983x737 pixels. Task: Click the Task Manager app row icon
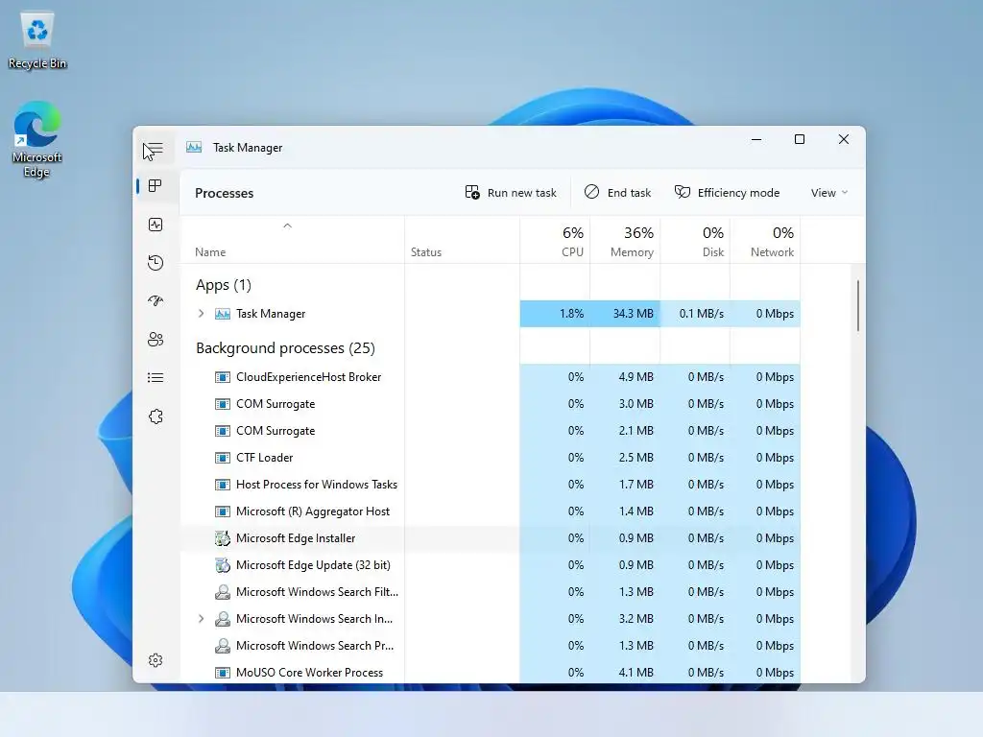(x=223, y=314)
